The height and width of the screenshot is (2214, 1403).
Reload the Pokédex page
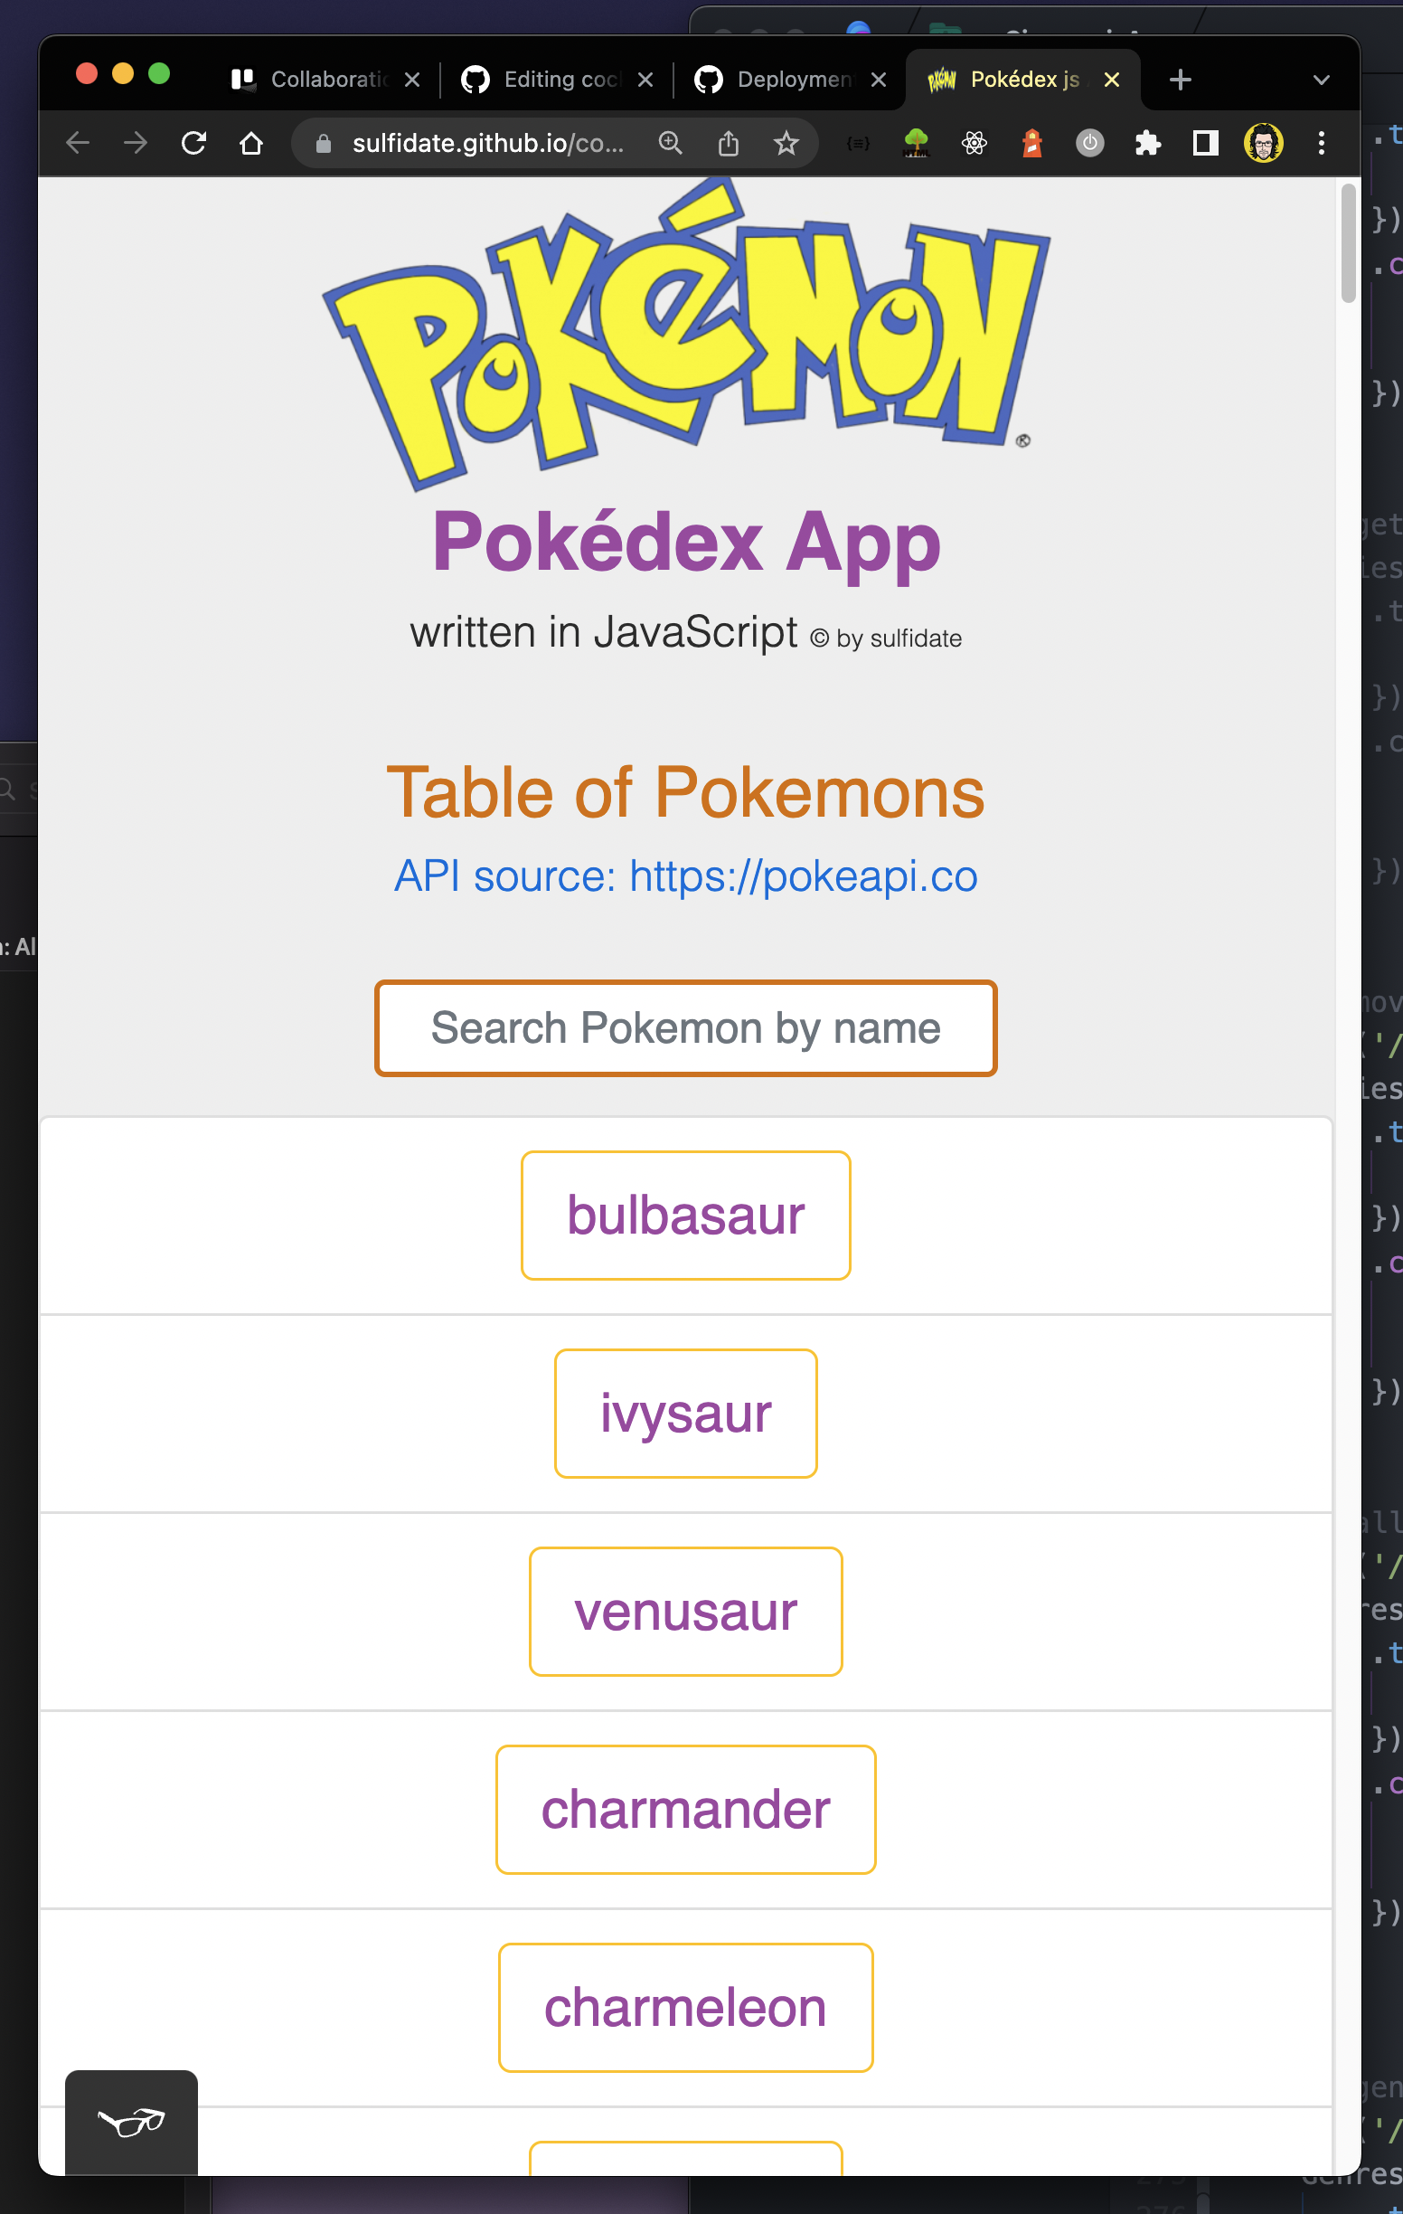pyautogui.click(x=193, y=143)
